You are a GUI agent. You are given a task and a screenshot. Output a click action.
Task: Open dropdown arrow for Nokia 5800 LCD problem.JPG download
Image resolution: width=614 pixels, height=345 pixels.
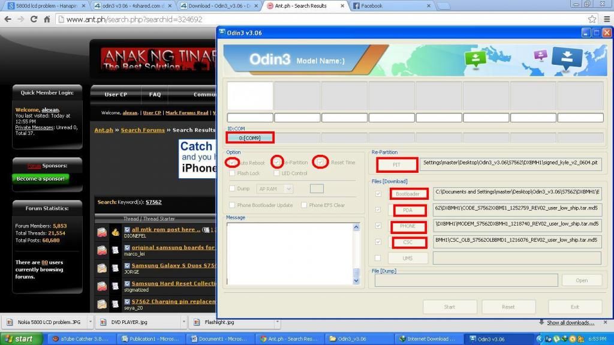click(x=90, y=322)
